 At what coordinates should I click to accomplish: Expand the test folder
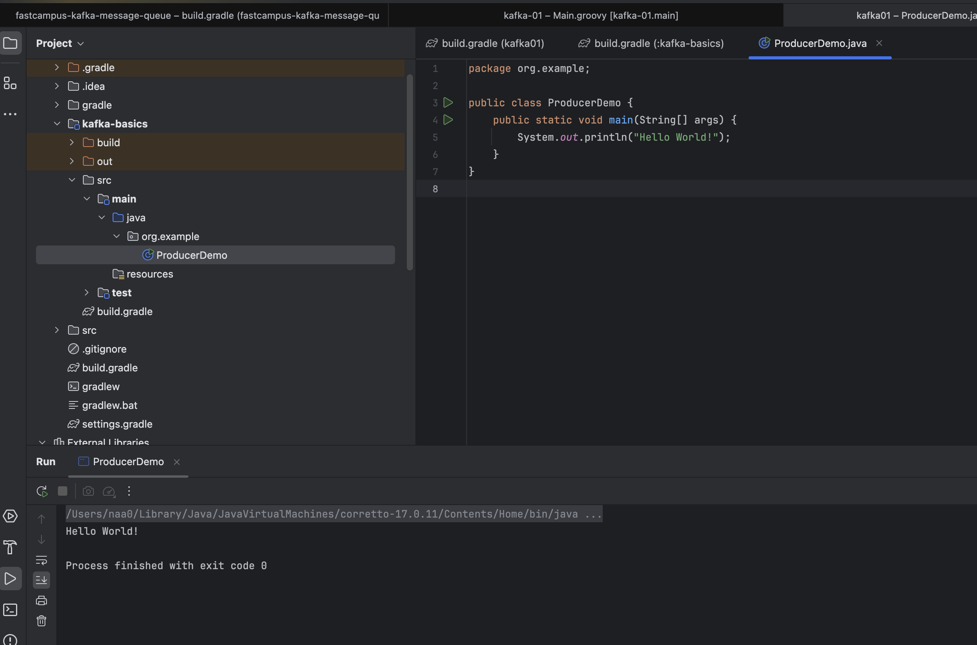pyautogui.click(x=86, y=292)
